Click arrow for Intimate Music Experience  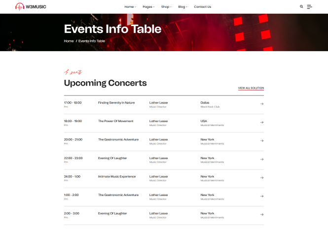click(x=262, y=178)
